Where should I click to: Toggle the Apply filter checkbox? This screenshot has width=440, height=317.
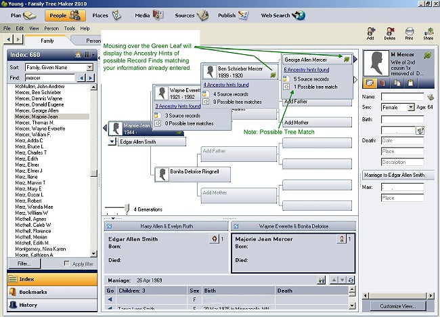(66, 263)
